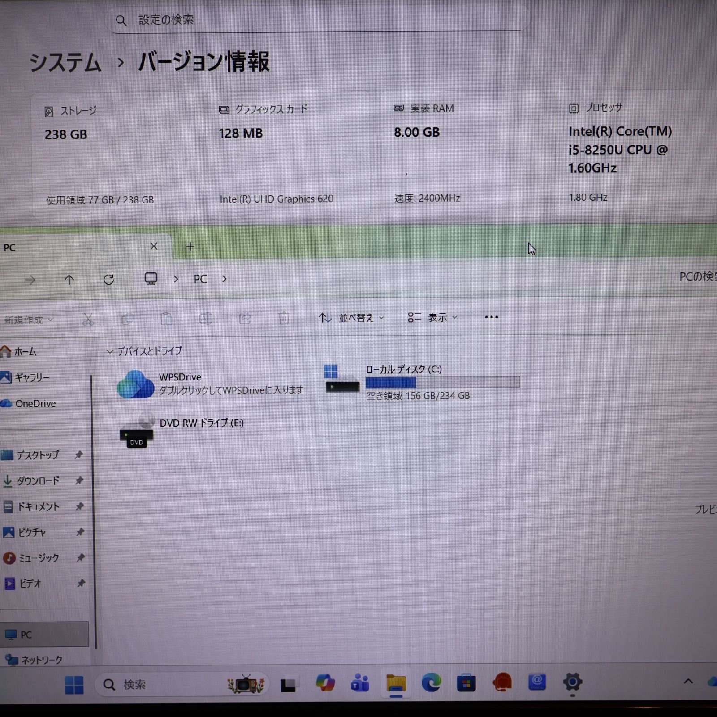Click the Delete trash icon
717x717 pixels.
pos(284,318)
